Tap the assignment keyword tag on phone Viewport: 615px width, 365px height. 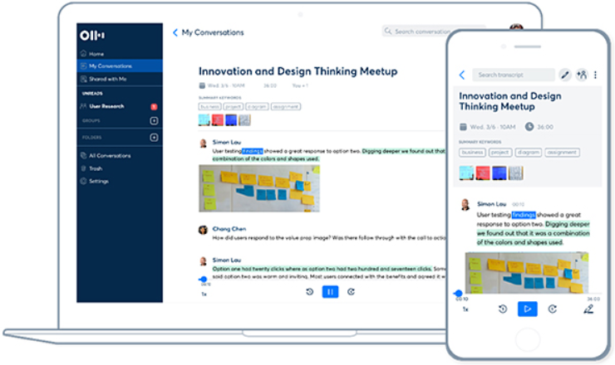(562, 153)
